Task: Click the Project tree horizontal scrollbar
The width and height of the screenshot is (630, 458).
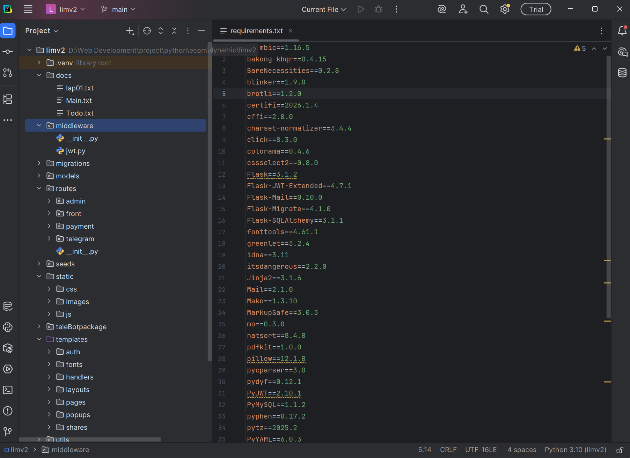Action: pos(90,439)
